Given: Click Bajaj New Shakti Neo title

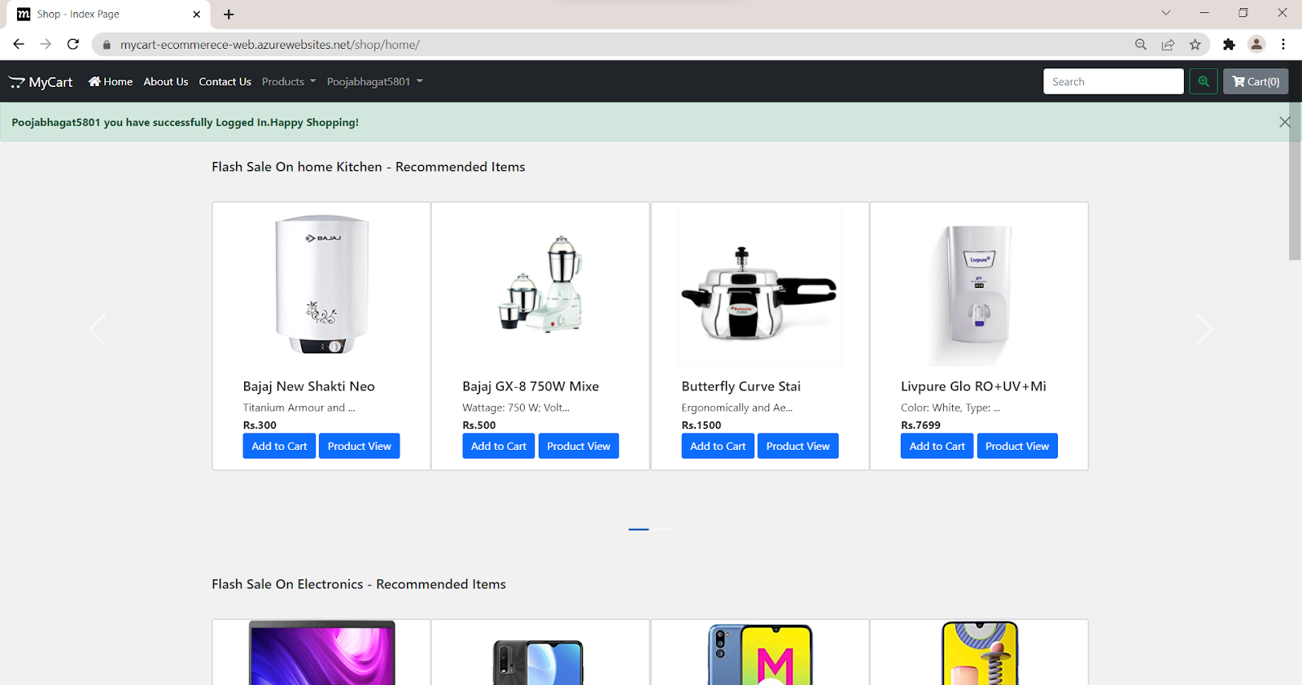Looking at the screenshot, I should click(x=309, y=386).
